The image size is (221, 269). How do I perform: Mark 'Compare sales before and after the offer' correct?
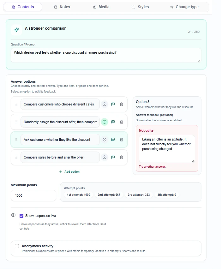[x=105, y=157]
